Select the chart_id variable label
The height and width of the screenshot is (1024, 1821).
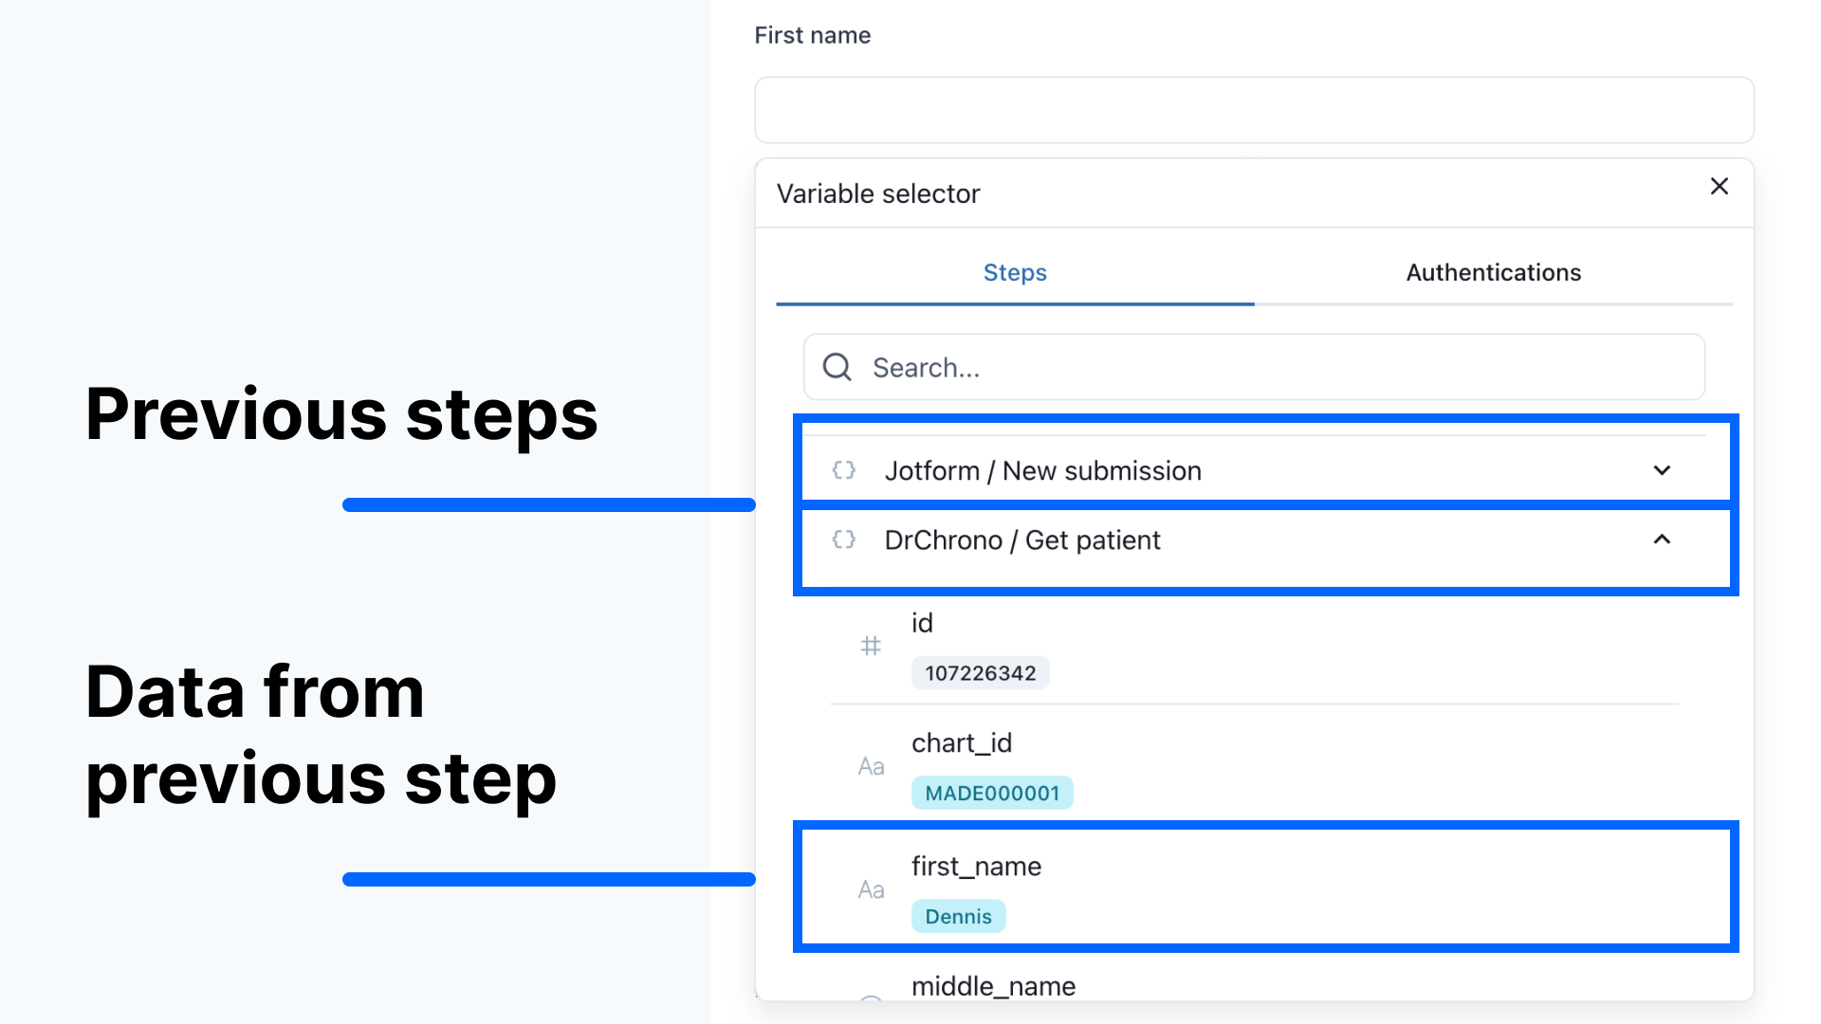coord(962,743)
